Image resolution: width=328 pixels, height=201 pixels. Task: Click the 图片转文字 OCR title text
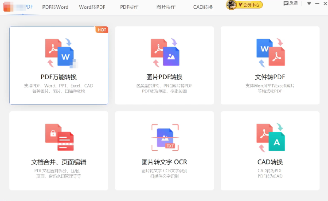(x=164, y=162)
